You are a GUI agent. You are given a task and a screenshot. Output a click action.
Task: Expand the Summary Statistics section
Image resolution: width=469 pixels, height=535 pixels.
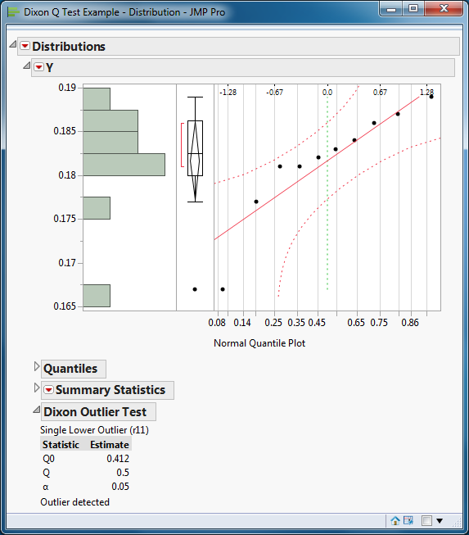pos(37,388)
